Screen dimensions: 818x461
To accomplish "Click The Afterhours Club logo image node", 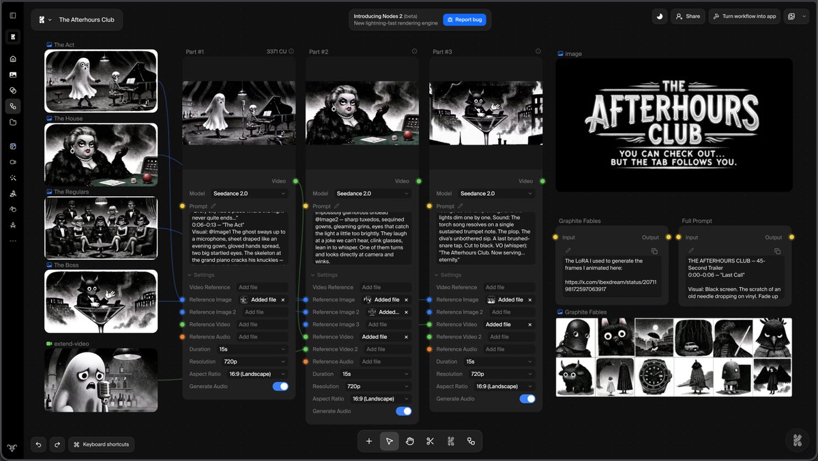I will 674,125.
